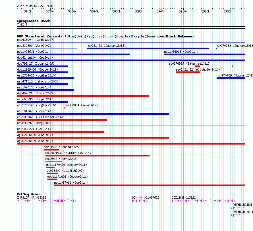Open the nsv830894 (Wong2007) label

(81, 105)
